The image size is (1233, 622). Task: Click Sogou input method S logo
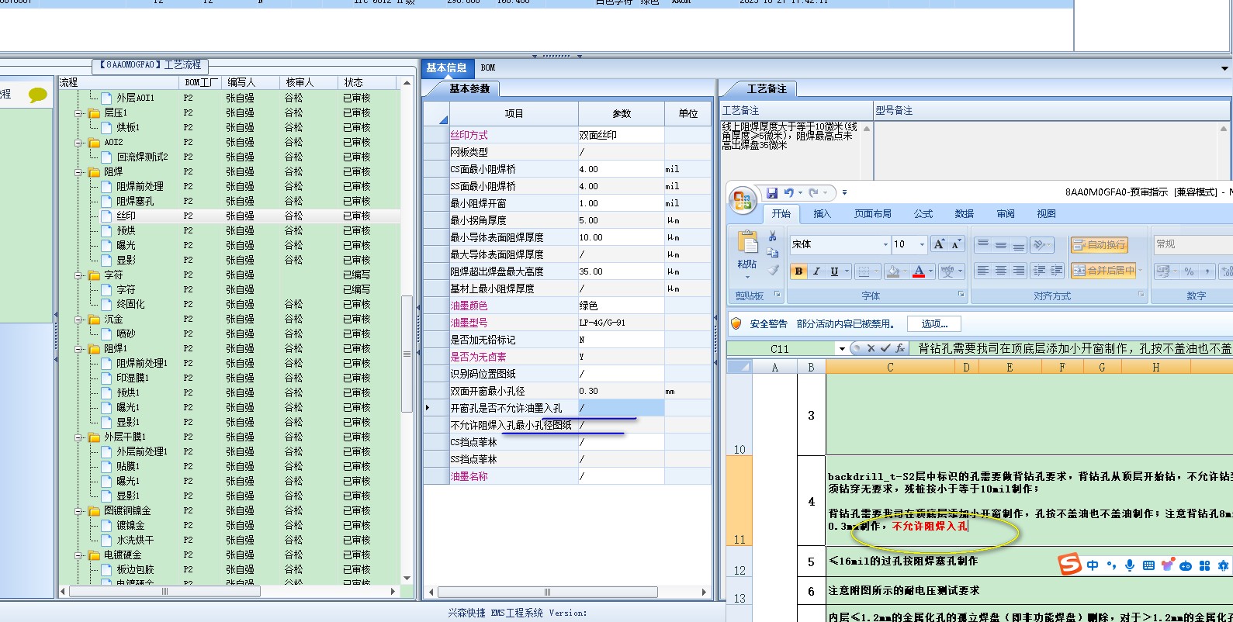click(1070, 565)
